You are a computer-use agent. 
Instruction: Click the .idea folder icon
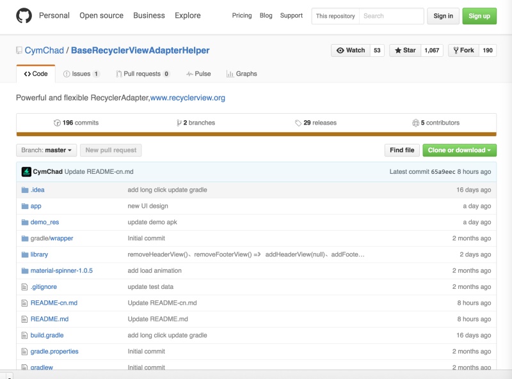tap(25, 190)
